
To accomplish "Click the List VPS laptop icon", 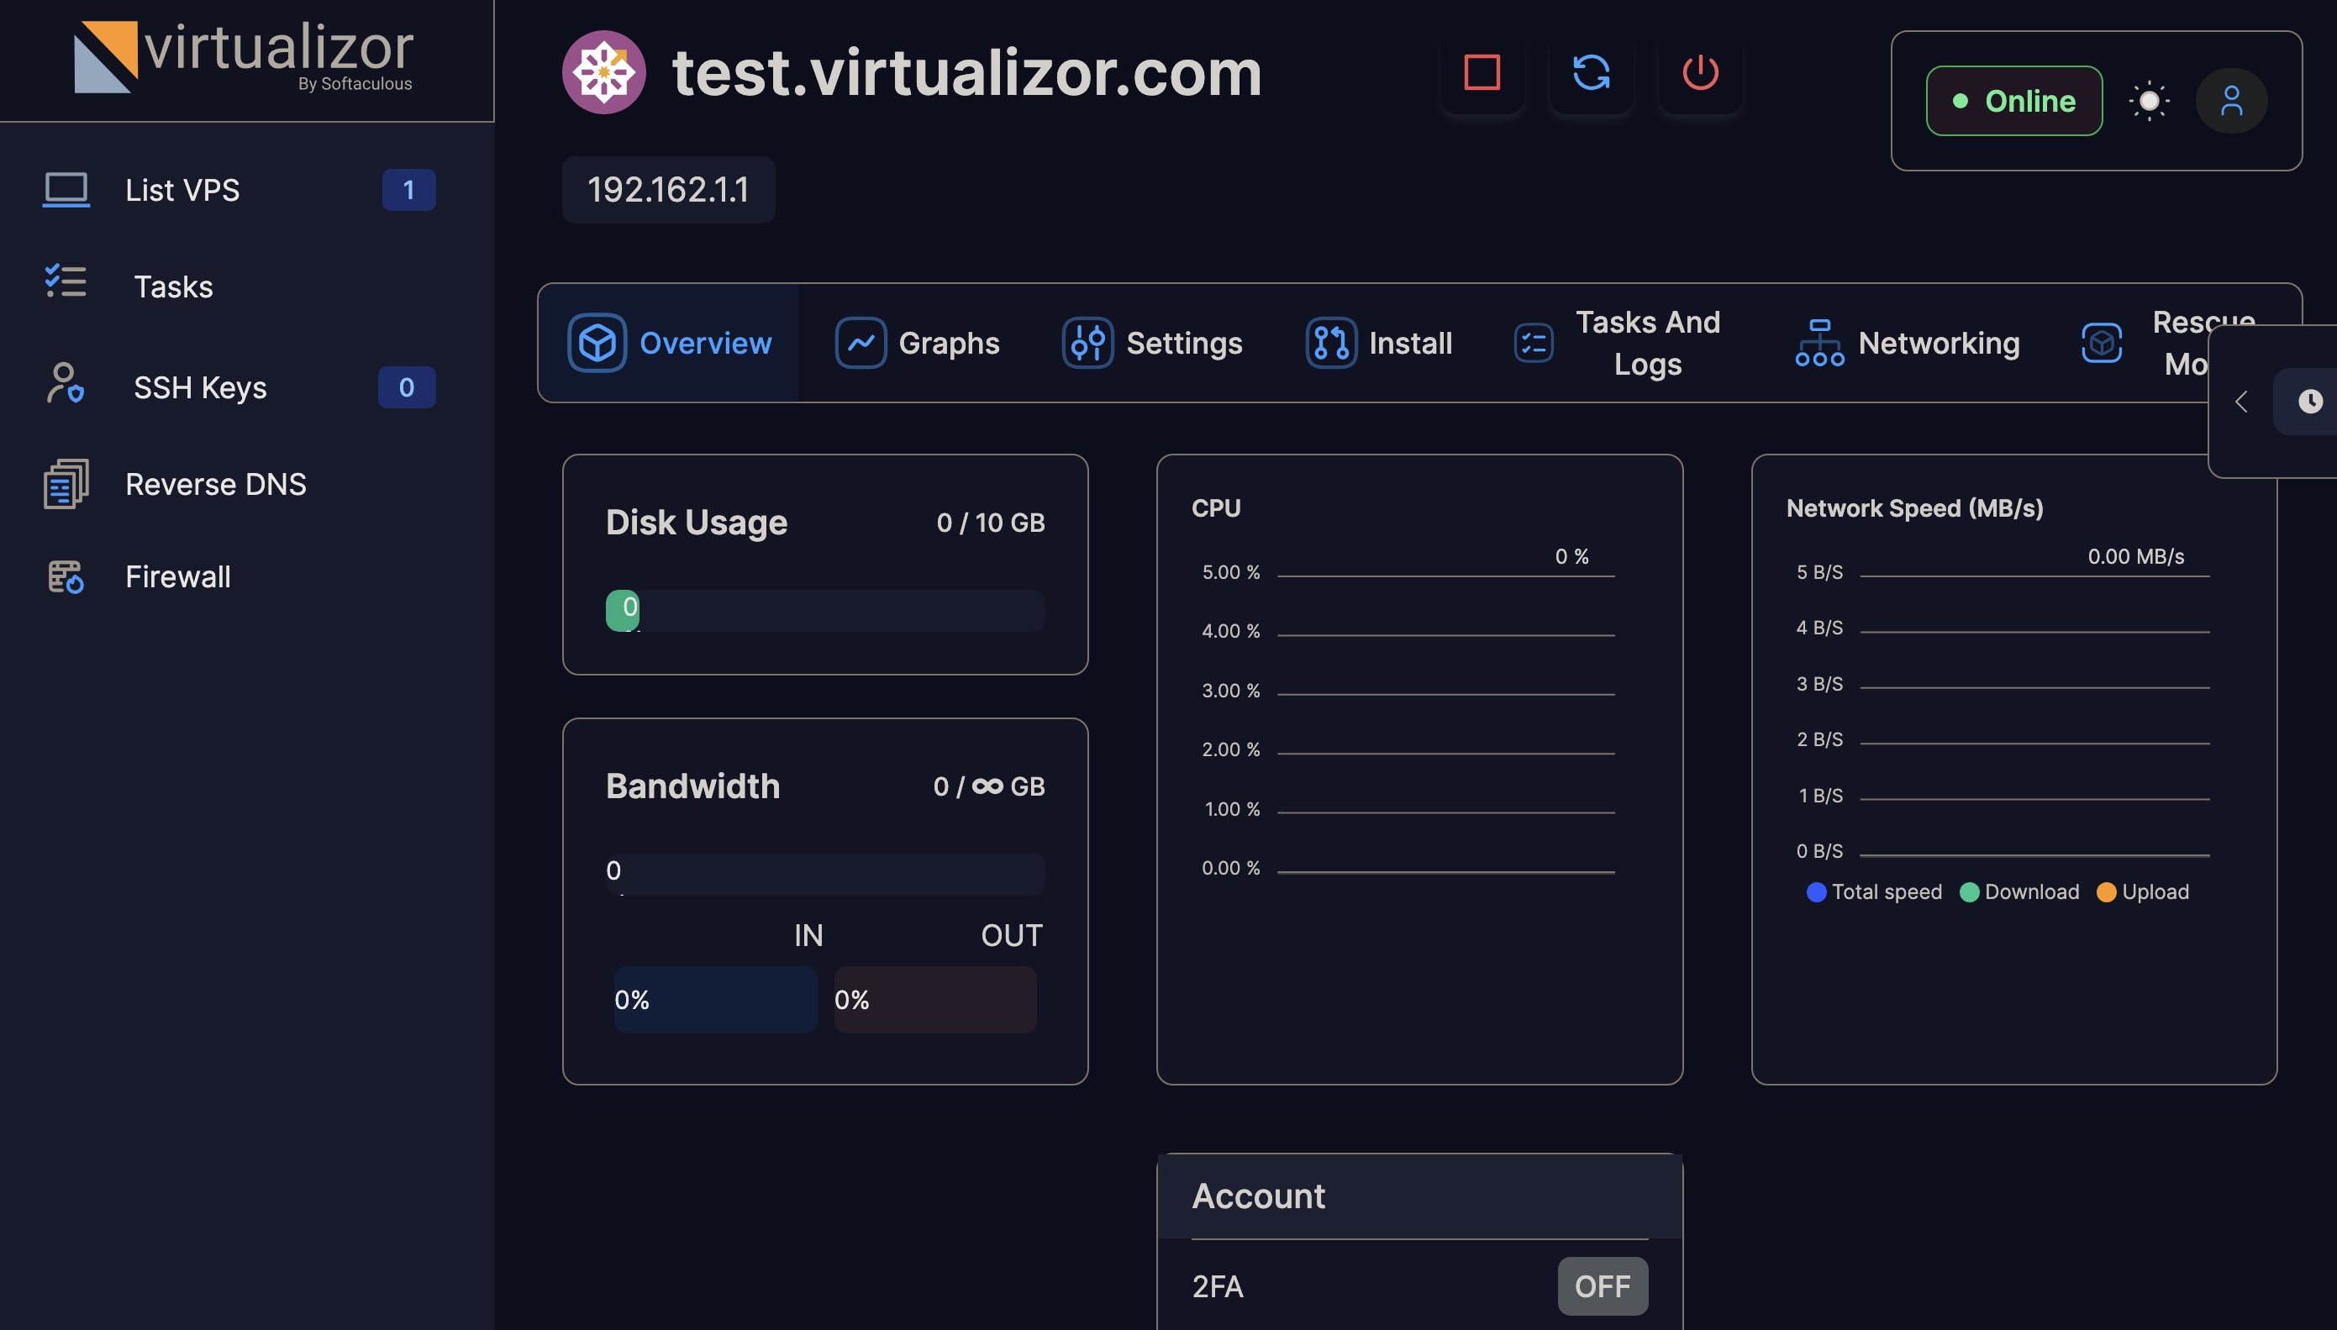I will click(66, 190).
